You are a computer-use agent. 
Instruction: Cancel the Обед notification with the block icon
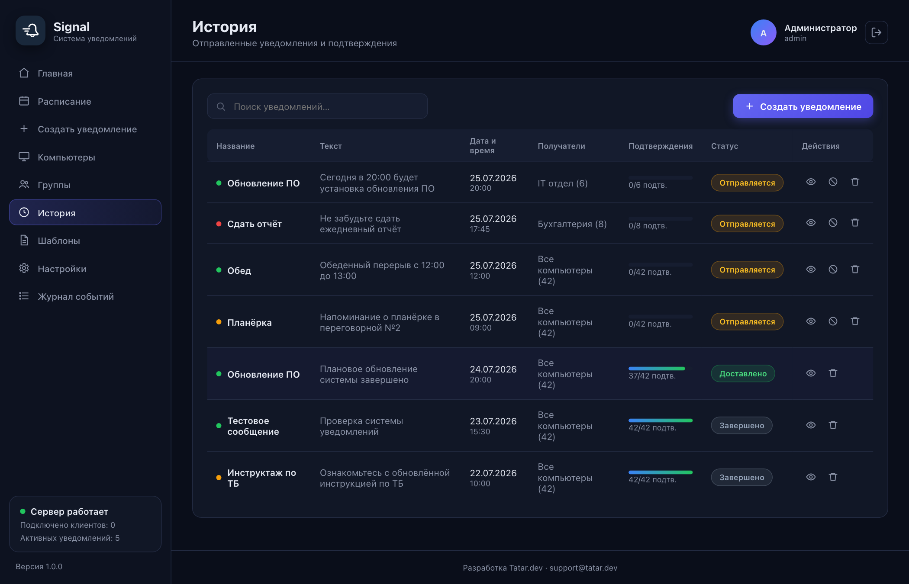click(833, 270)
